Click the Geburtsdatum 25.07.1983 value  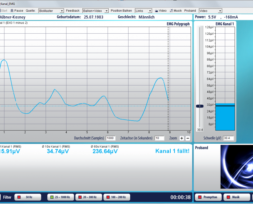coord(93,17)
